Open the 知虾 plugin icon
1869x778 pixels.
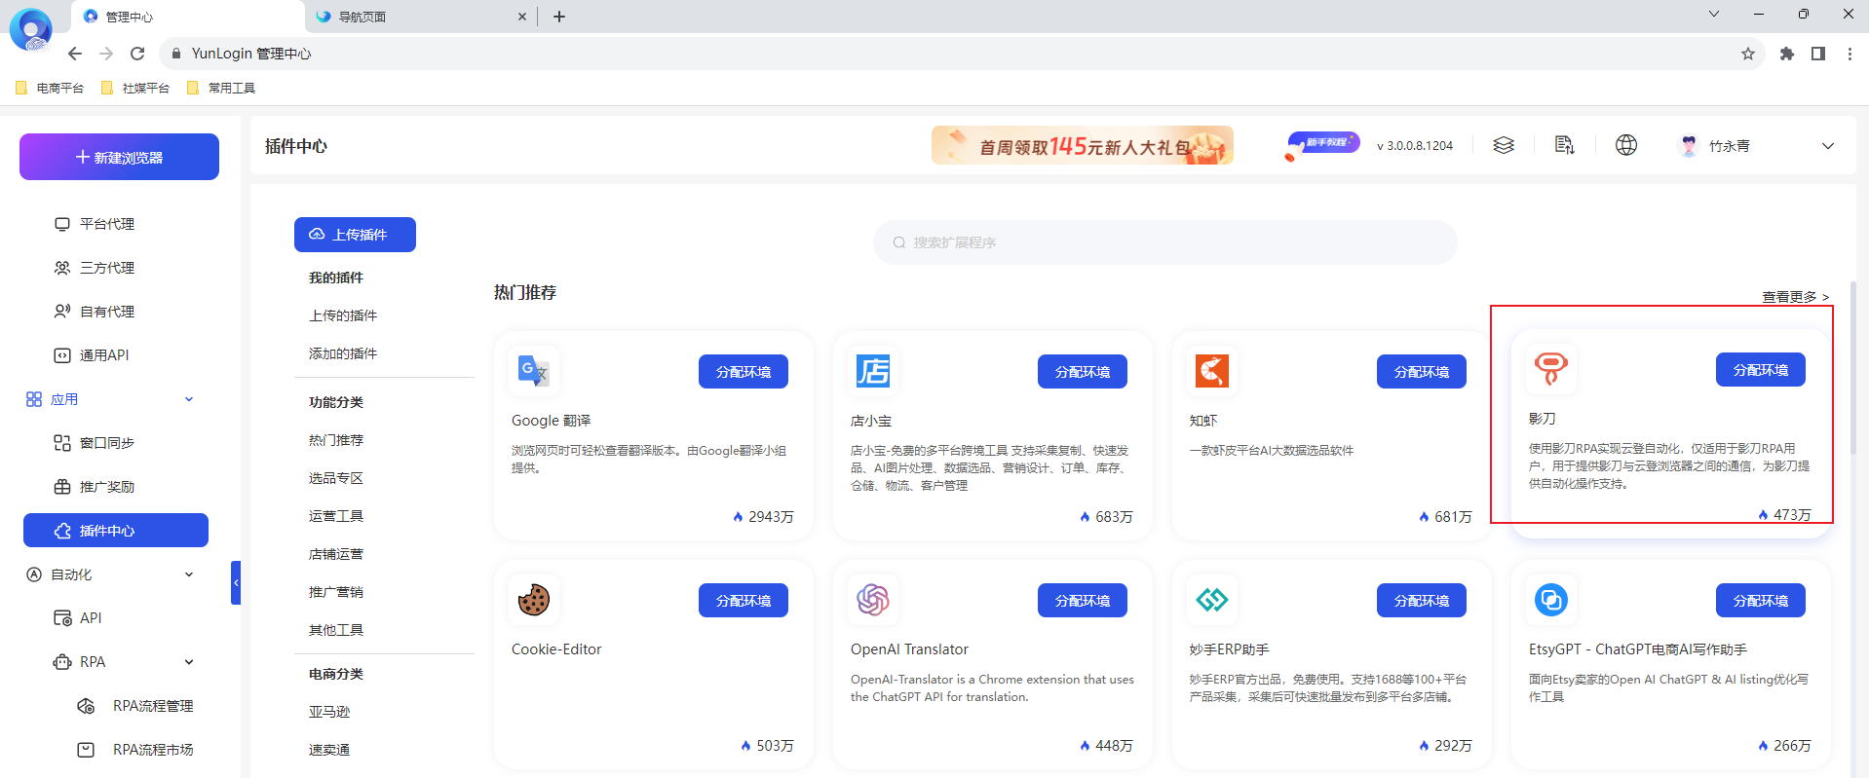click(x=1212, y=371)
